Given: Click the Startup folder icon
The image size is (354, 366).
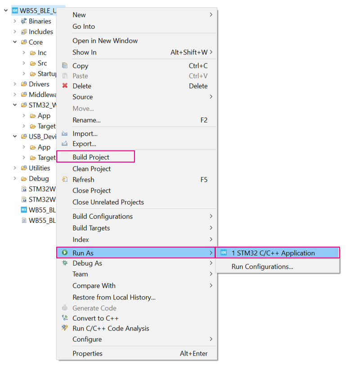Looking at the screenshot, I should coord(33,74).
